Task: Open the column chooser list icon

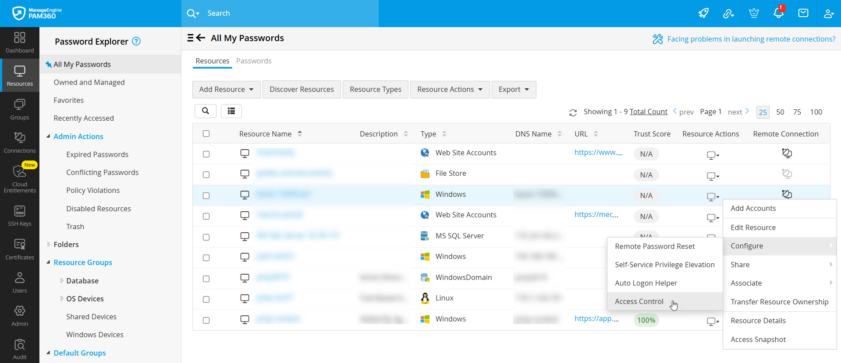Action: [231, 111]
